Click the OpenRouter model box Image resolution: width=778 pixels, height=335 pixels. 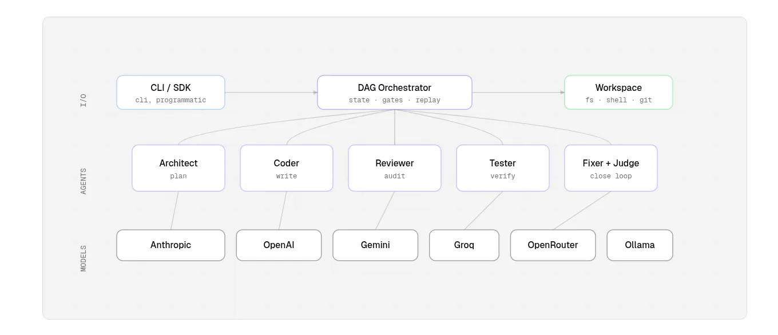[x=553, y=245]
